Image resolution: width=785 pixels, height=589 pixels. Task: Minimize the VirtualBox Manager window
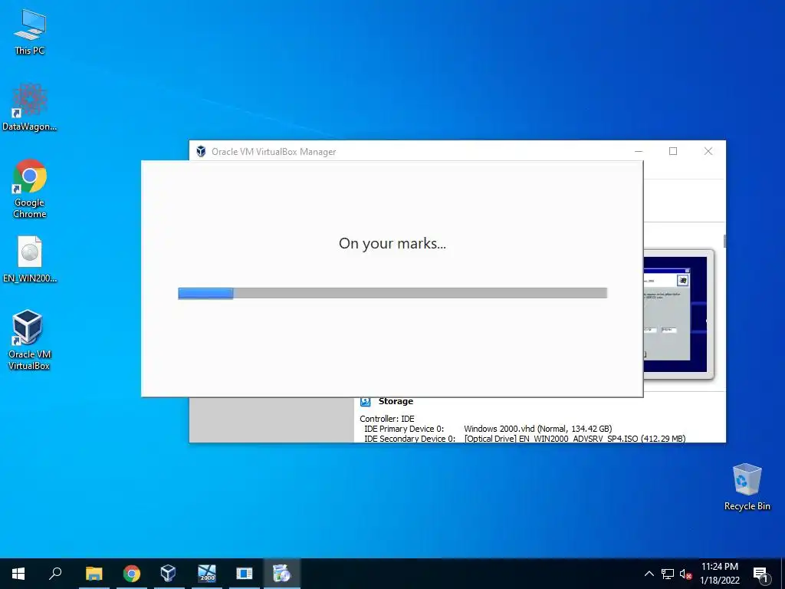click(639, 151)
